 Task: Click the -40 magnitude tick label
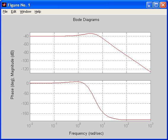(26, 36)
